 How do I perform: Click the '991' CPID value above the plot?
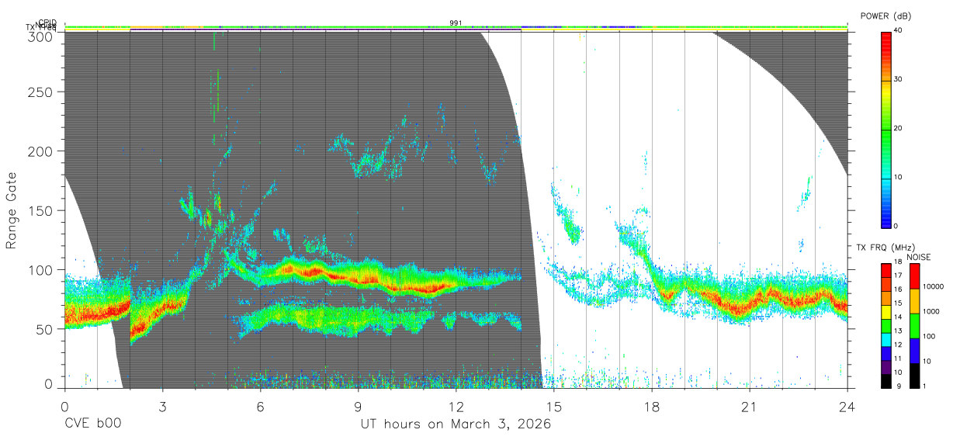(456, 23)
